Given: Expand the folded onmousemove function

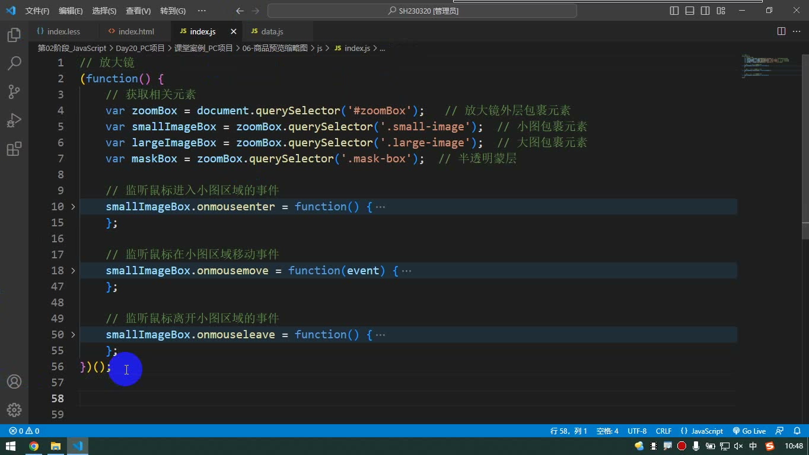Looking at the screenshot, I should 73,270.
